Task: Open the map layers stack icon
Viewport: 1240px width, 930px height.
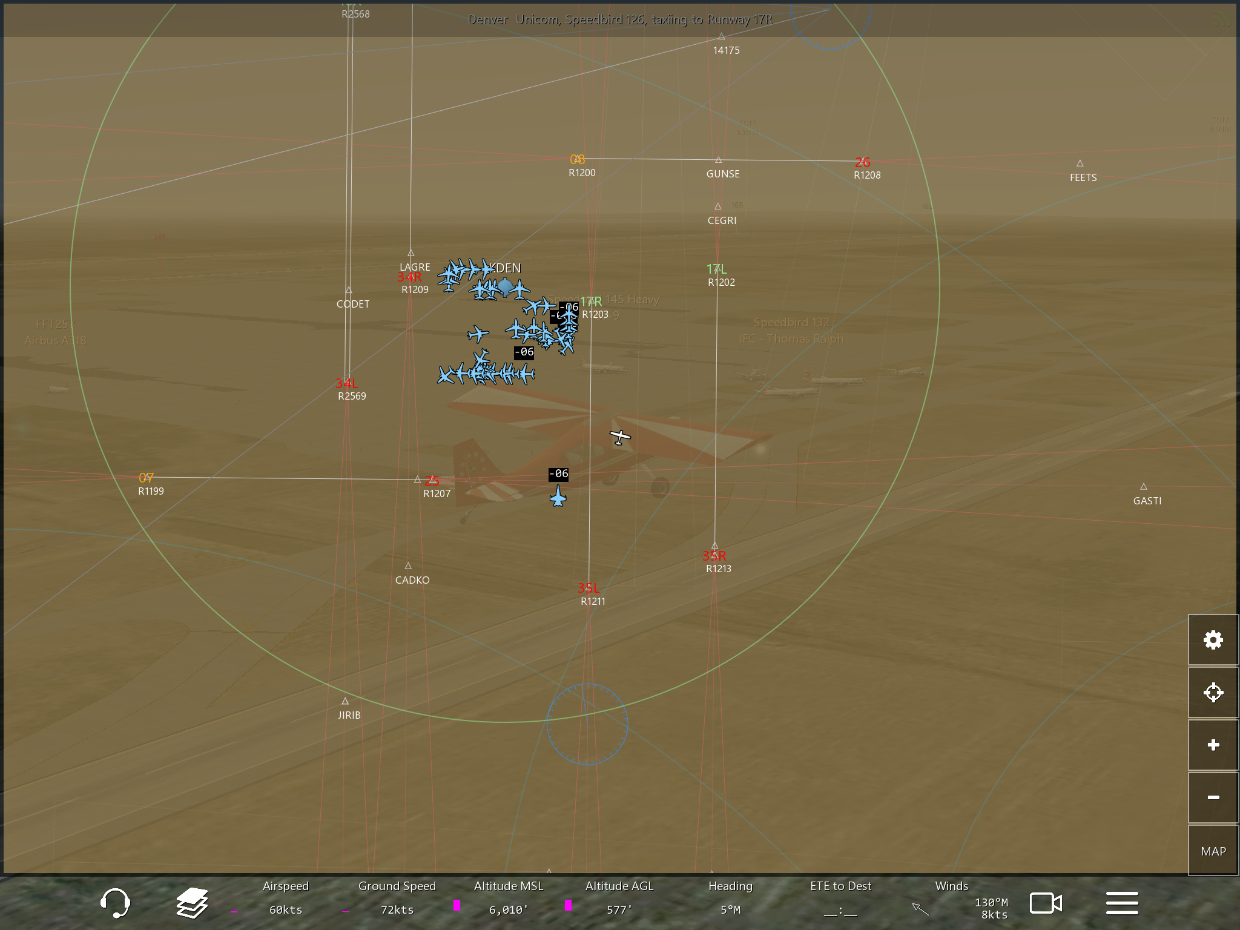Action: coord(192,903)
